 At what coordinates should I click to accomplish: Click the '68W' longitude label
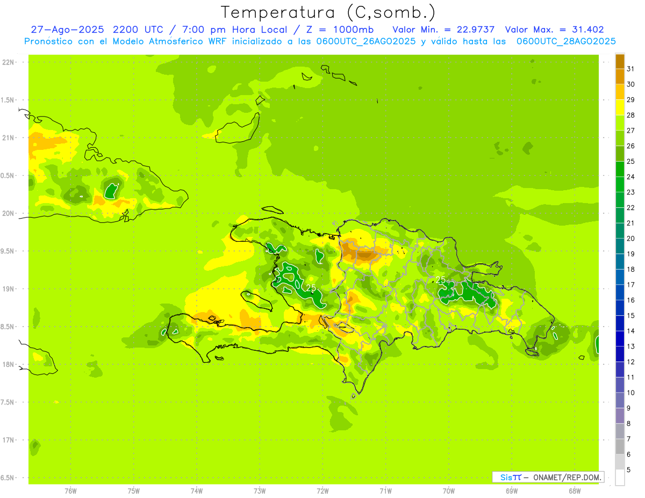pos(575,491)
